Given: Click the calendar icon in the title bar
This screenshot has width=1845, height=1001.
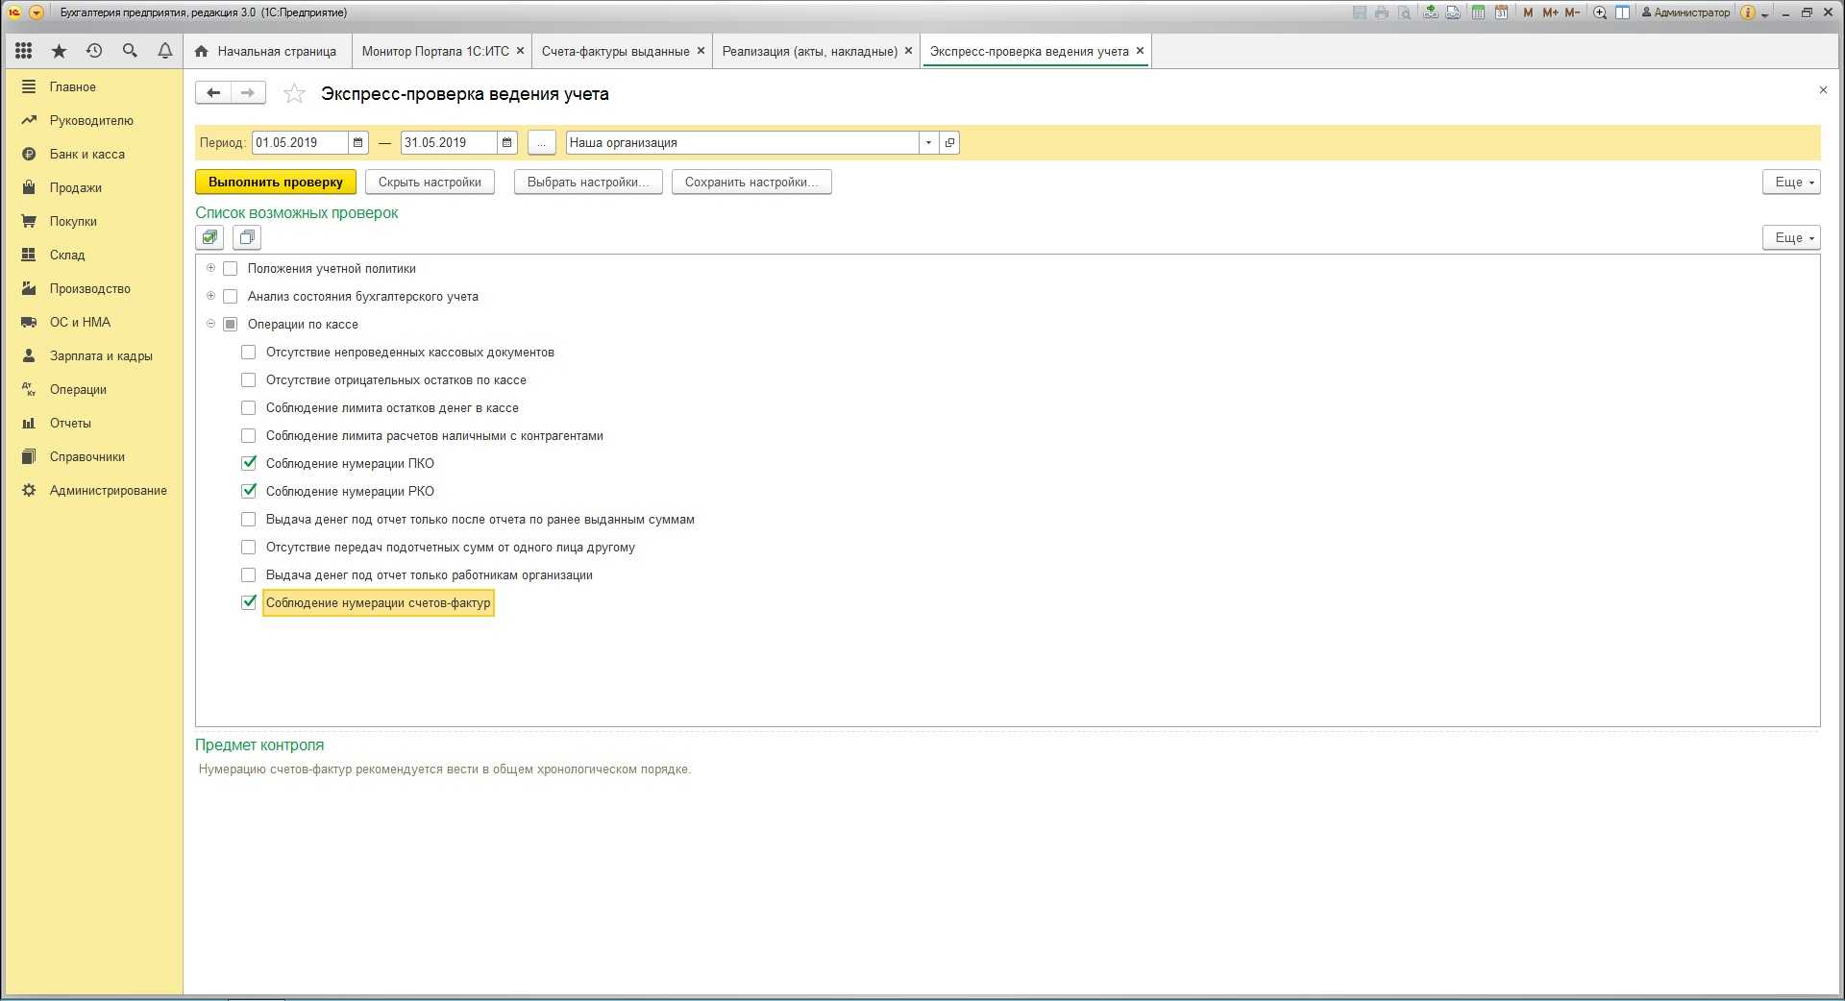Looking at the screenshot, I should 1500,12.
